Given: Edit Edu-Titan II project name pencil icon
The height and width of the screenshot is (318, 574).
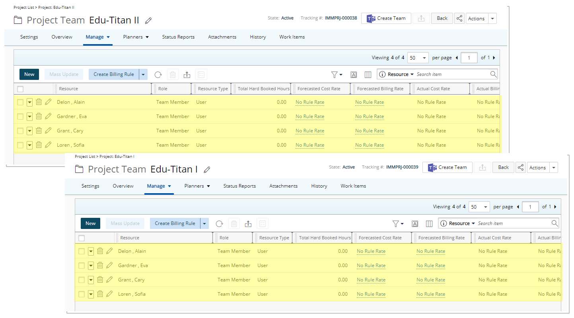Looking at the screenshot, I should pos(148,21).
